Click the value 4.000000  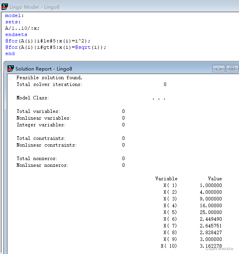click(211, 192)
